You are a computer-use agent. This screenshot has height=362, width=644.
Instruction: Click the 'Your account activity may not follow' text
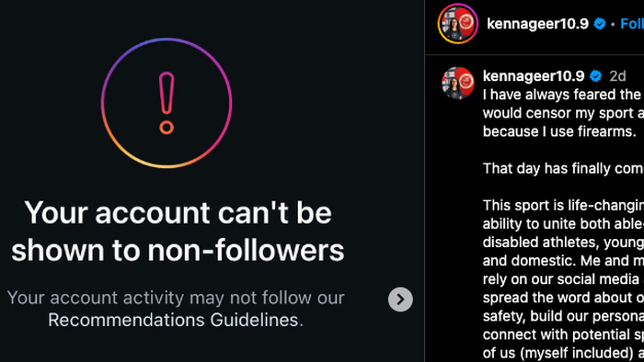tap(176, 298)
